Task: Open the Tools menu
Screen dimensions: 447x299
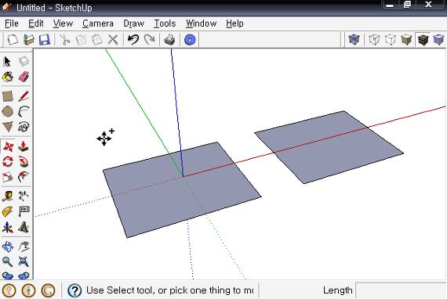Action: (165, 23)
